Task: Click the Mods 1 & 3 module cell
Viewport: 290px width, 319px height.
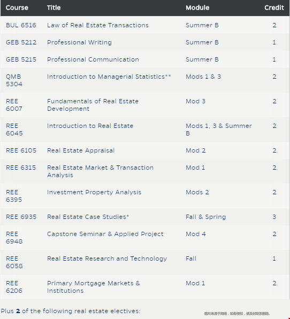Action: (203, 77)
